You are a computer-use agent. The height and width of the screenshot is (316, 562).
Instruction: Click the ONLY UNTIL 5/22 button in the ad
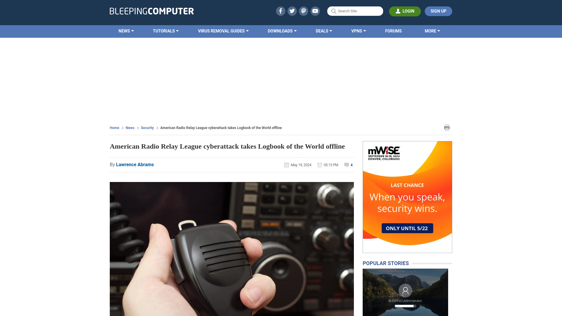(407, 228)
